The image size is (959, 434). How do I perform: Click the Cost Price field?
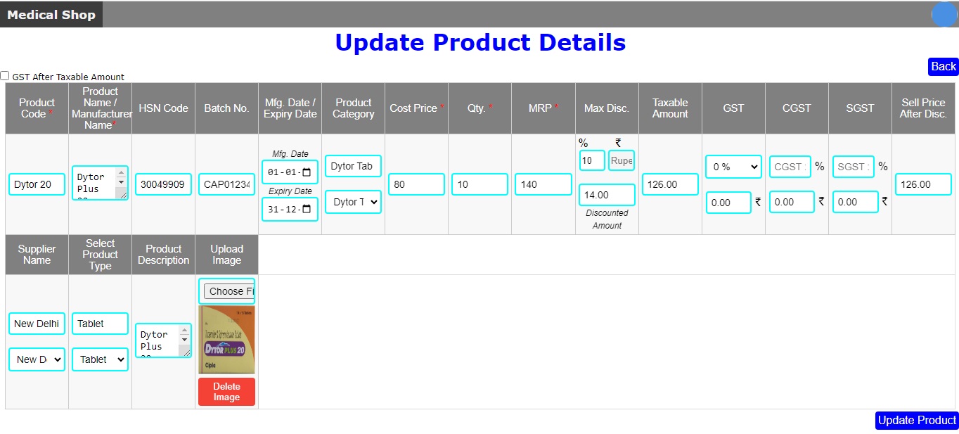point(416,184)
